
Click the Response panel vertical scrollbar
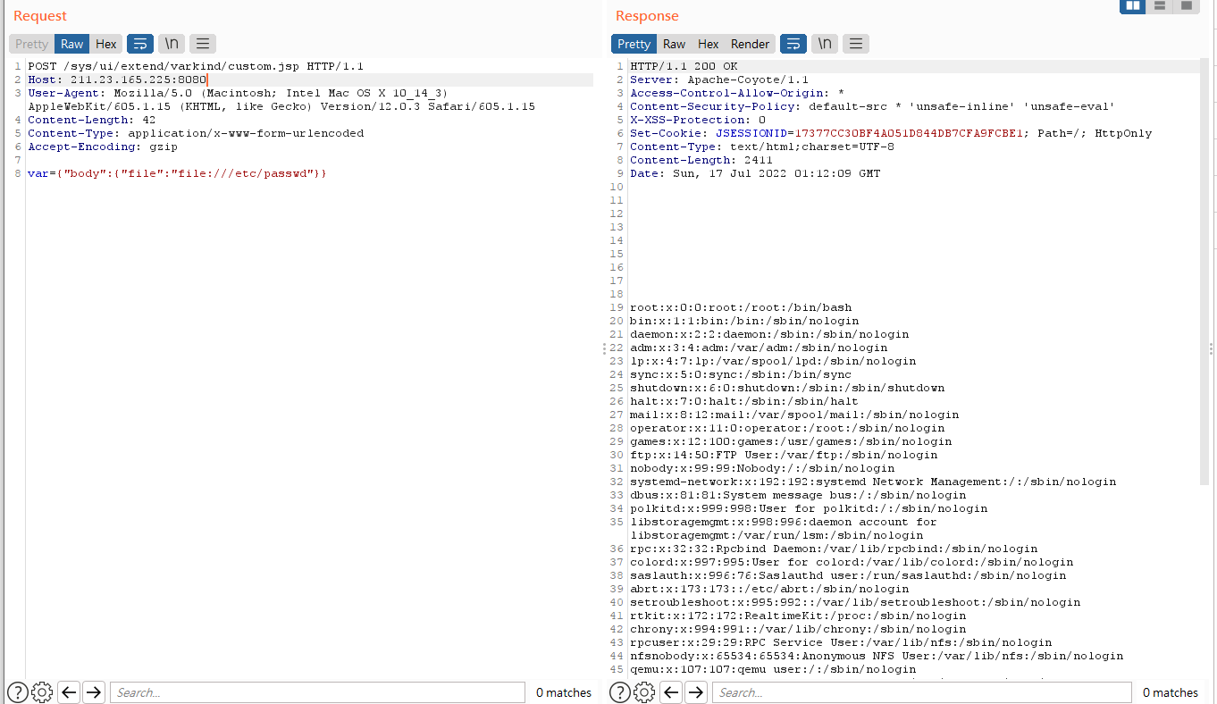coord(1204,272)
